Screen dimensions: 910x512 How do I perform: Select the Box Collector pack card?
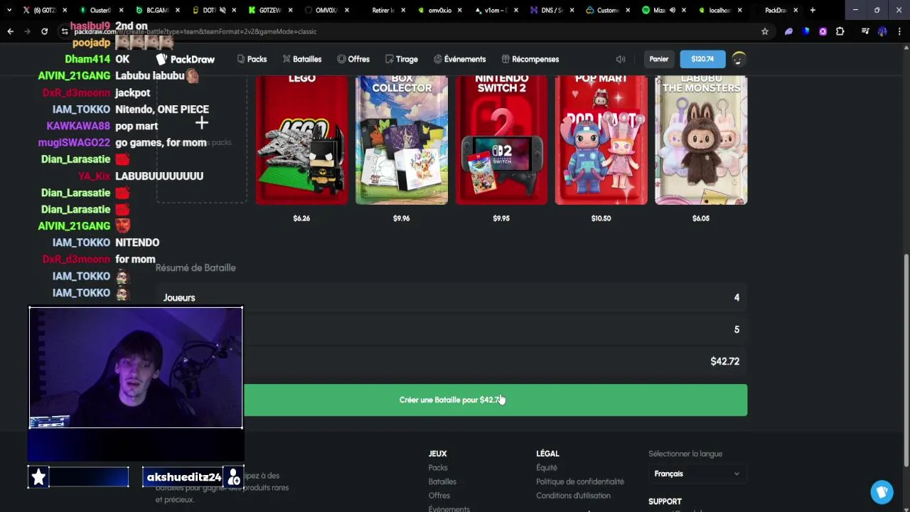[402, 139]
